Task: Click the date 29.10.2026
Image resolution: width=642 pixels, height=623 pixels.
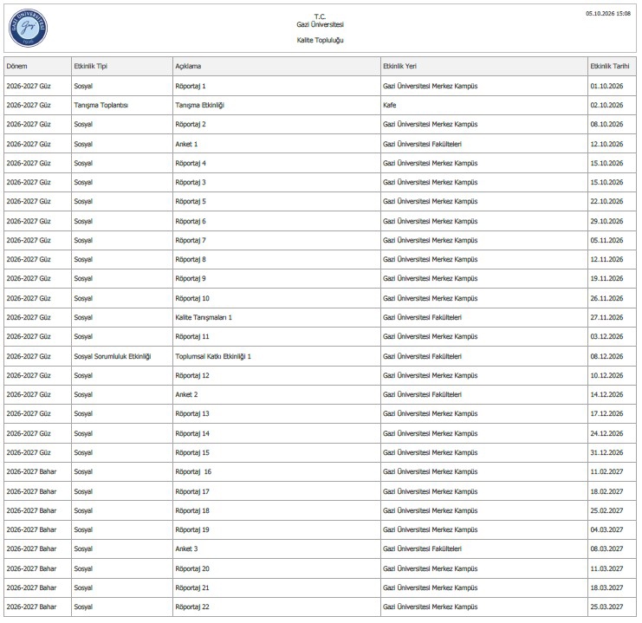Action: tap(606, 221)
